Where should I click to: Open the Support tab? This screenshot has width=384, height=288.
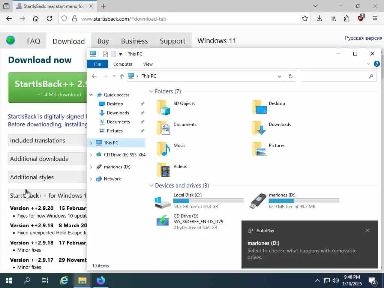(x=172, y=41)
